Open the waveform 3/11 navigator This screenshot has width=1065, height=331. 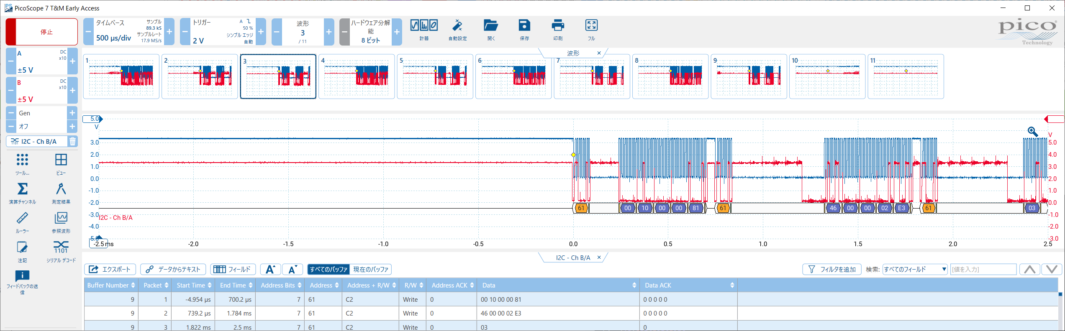[x=303, y=32]
